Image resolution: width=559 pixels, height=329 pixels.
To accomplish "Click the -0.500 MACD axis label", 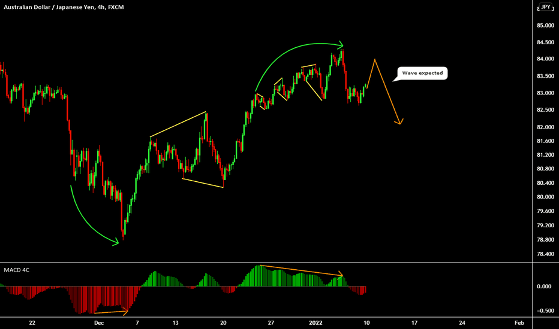I will [545, 310].
